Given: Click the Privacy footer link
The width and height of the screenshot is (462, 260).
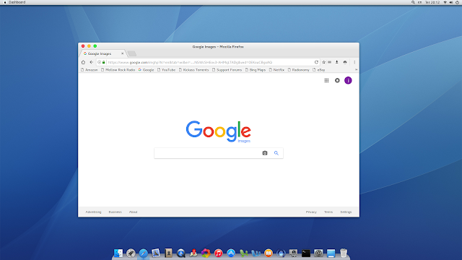Looking at the screenshot, I should click(x=311, y=212).
